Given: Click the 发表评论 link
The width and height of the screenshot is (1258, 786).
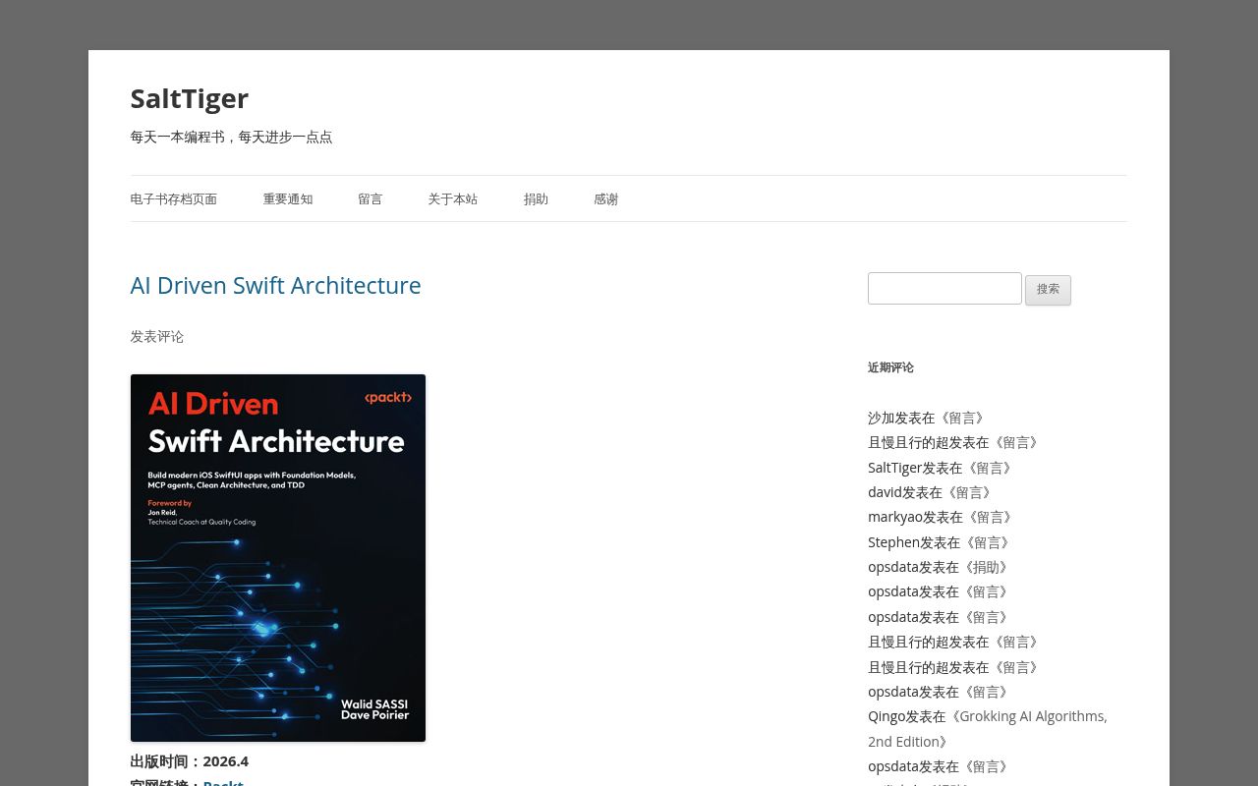Looking at the screenshot, I should [156, 336].
